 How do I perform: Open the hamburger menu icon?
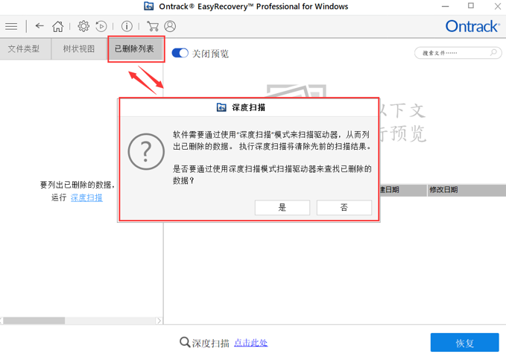click(x=11, y=26)
